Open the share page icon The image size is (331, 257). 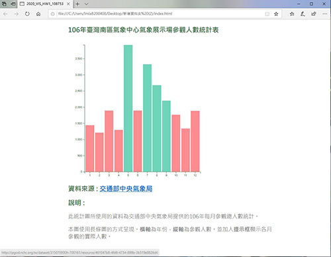[x=314, y=14]
